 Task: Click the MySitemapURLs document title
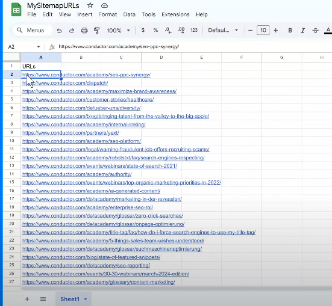click(53, 5)
